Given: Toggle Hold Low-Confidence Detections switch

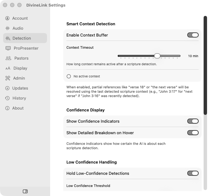Looking at the screenshot, I should (193, 173).
